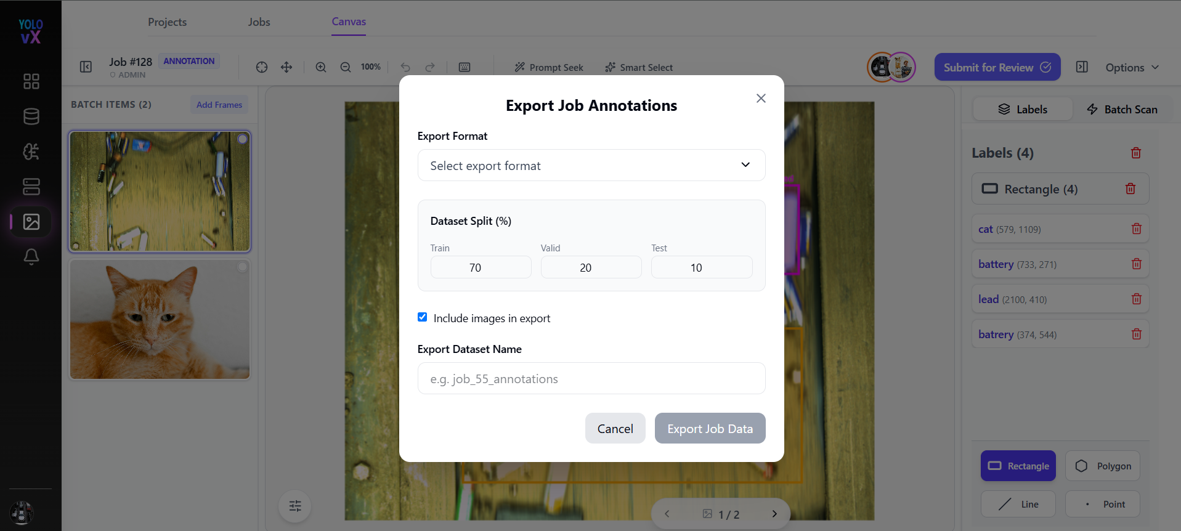Image resolution: width=1181 pixels, height=531 pixels.
Task: Zoom out on the canvas
Action: pos(346,67)
